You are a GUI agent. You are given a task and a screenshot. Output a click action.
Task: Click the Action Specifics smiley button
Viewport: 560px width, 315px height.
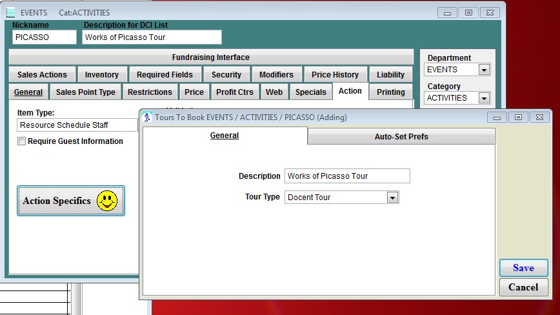click(71, 201)
